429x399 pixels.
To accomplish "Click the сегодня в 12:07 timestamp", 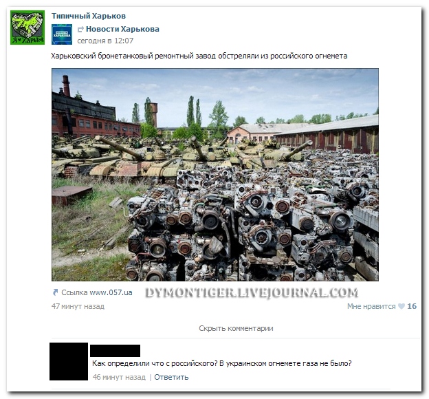I will [105, 41].
